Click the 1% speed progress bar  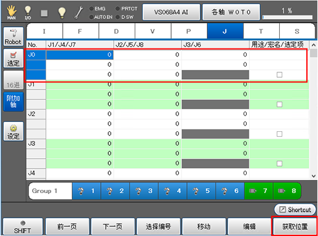pyautogui.click(x=287, y=17)
